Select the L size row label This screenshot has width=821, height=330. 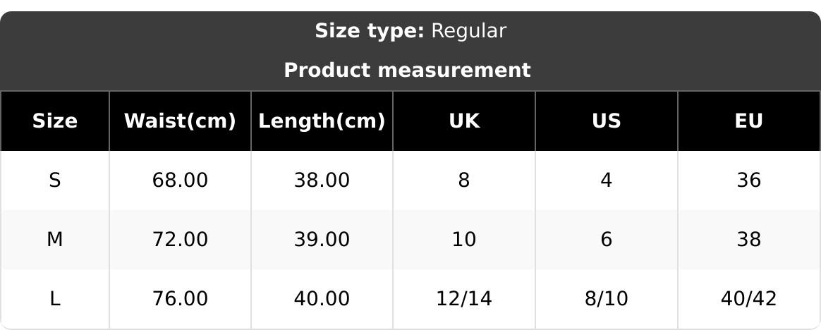[x=55, y=299]
